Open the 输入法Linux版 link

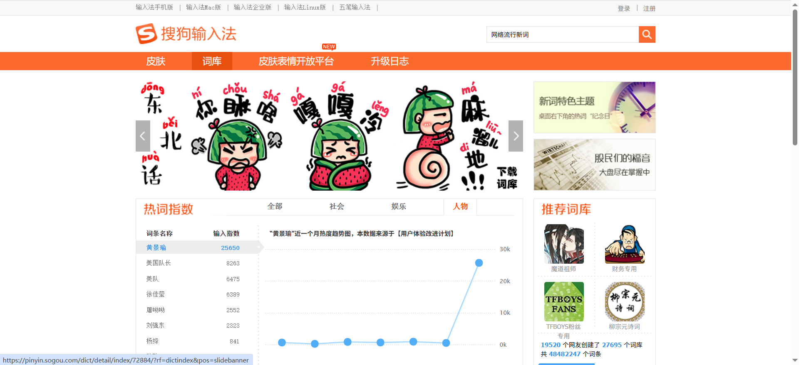click(305, 7)
